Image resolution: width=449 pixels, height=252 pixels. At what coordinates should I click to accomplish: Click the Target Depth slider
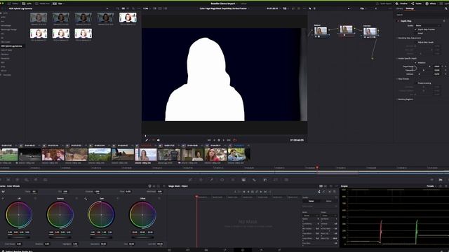(424, 66)
